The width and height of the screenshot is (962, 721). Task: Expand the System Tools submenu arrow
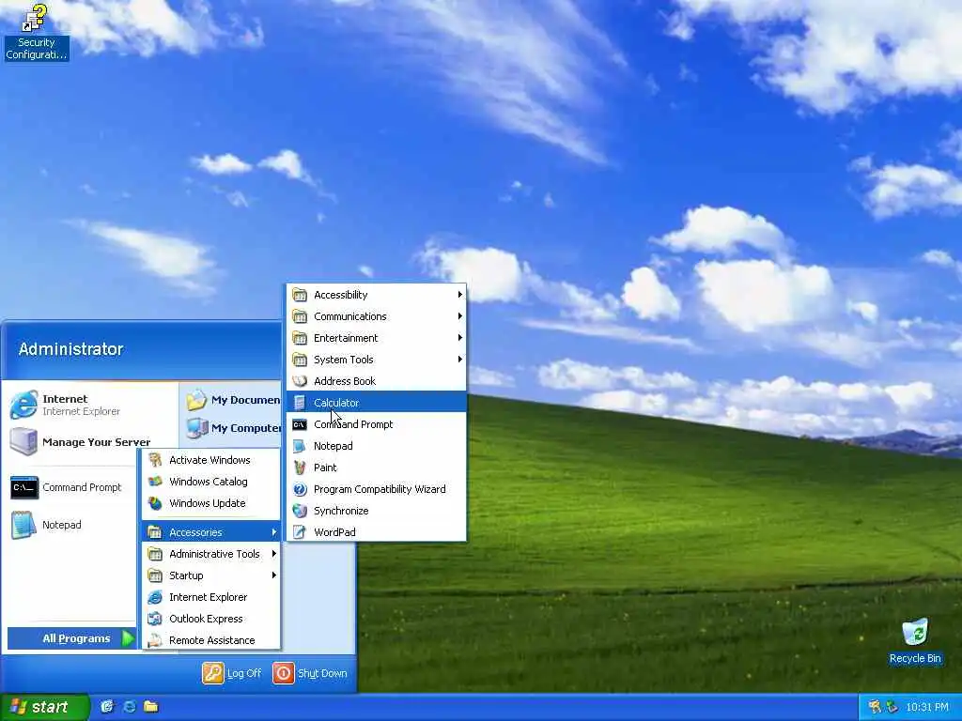coord(459,360)
